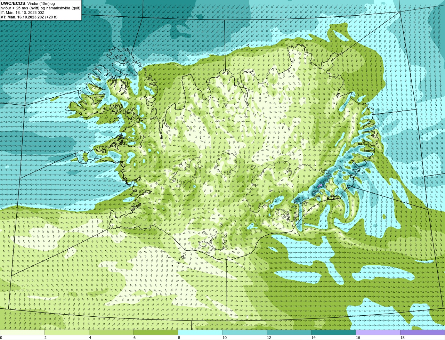Select the 10–12 m/s light teal legend band
This screenshot has height=340, width=445.
click(245, 333)
